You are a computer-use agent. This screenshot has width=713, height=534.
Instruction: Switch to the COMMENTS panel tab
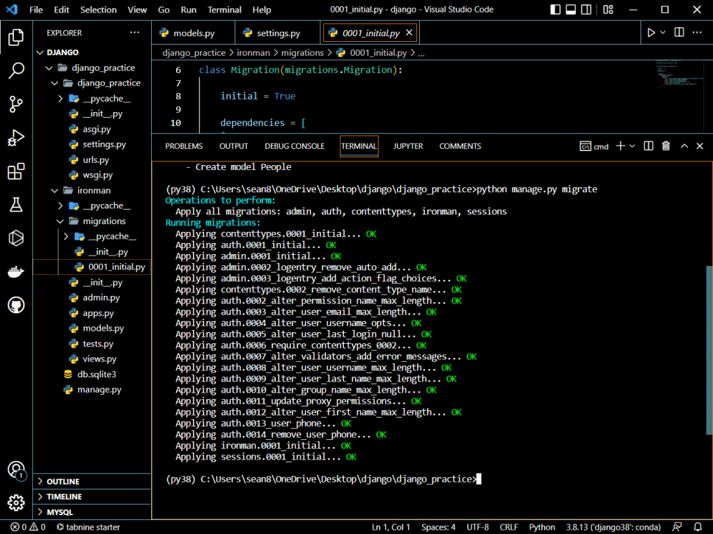(460, 146)
